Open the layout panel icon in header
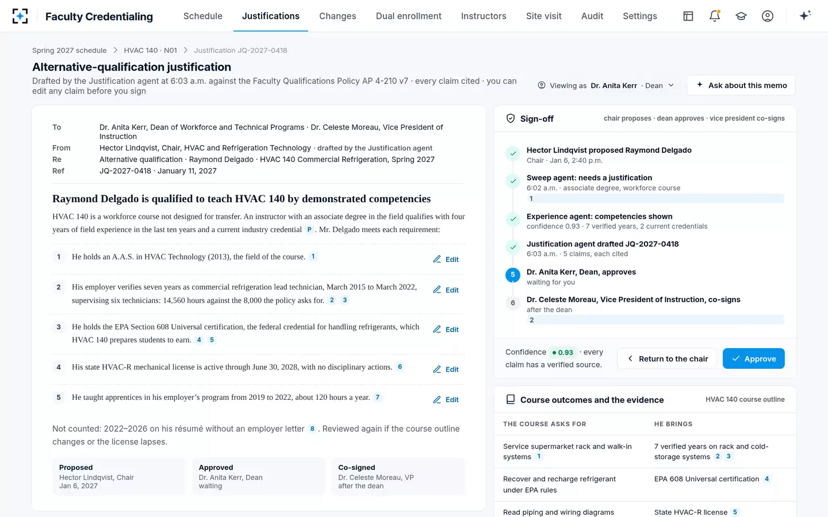This screenshot has height=517, width=828. point(688,16)
